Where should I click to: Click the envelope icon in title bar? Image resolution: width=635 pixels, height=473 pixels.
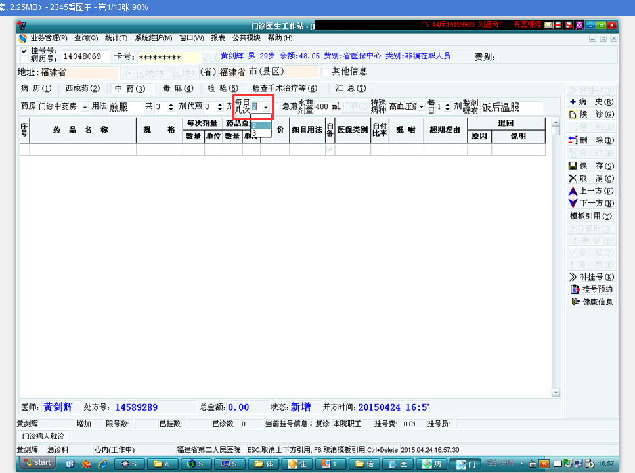[x=548, y=25]
